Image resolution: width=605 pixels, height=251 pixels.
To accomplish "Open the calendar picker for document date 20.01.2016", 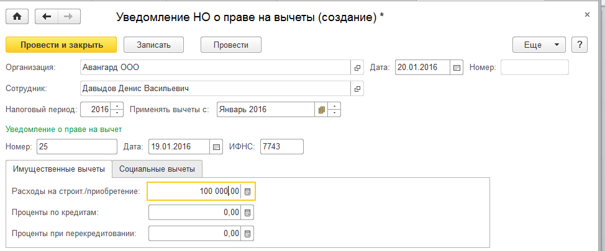I will (457, 67).
